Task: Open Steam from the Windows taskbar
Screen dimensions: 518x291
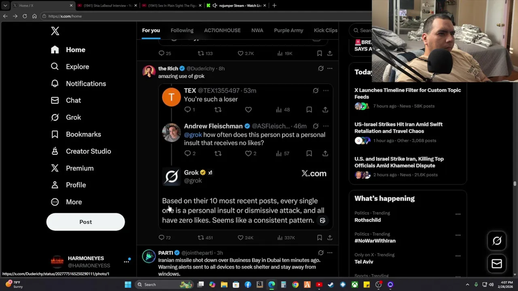Action: 331,285
